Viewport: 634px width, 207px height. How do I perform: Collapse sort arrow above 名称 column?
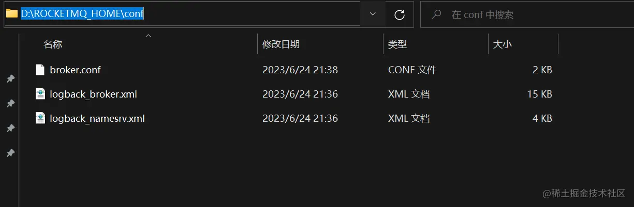point(149,36)
